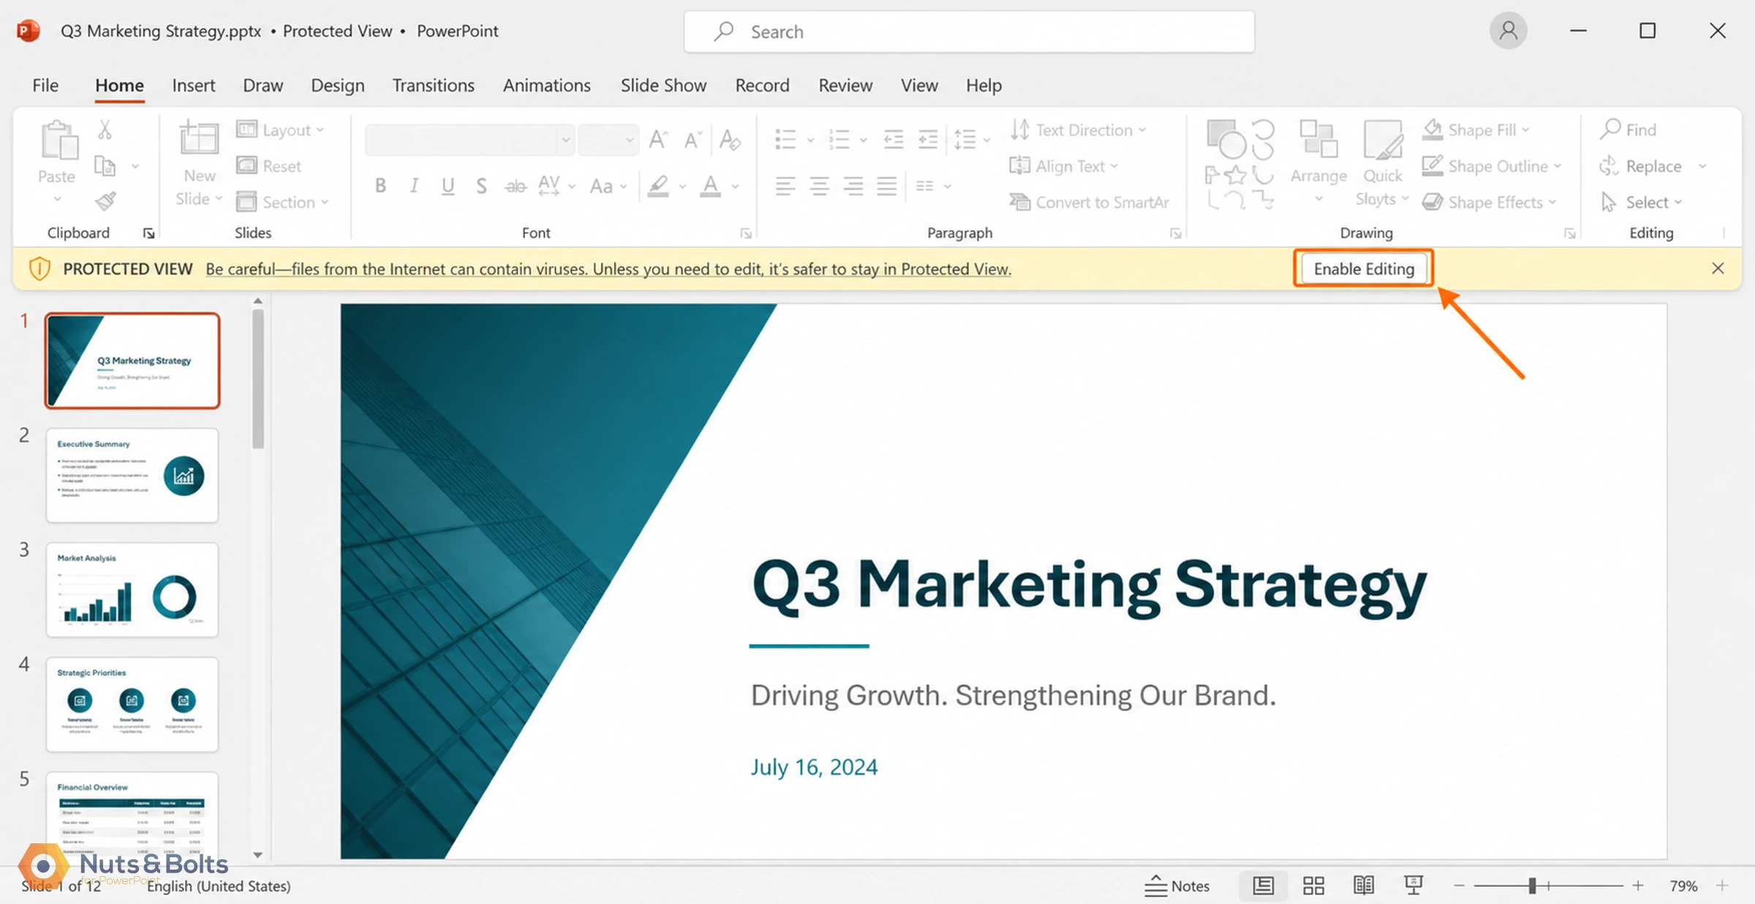This screenshot has height=904, width=1755.
Task: Switch to Slide Sorter view icon
Action: [1313, 886]
